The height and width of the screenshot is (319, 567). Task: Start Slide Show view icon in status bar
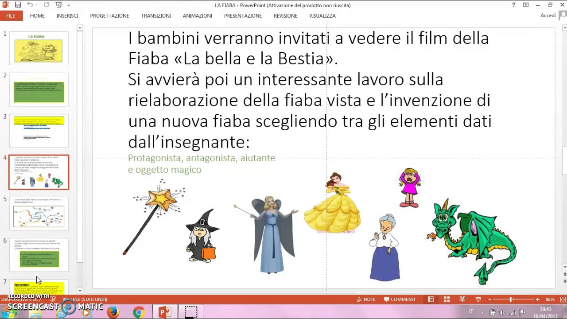[478, 300]
